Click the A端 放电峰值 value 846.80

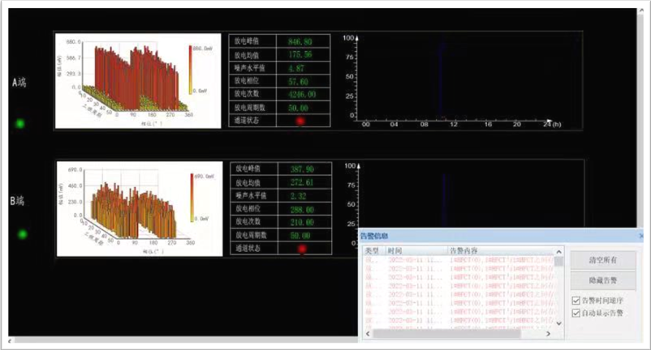click(x=299, y=41)
